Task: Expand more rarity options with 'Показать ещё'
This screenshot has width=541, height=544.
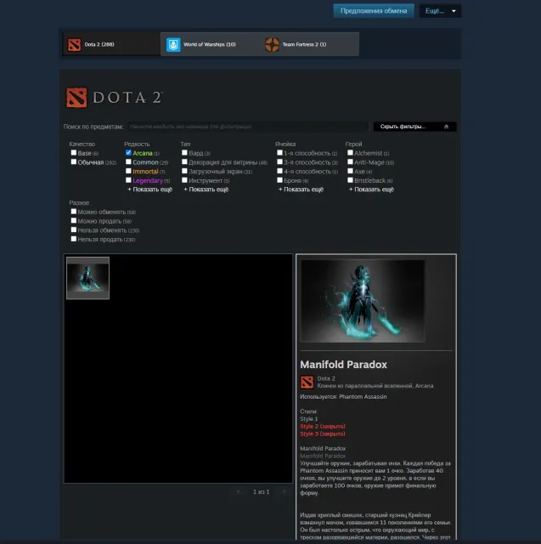Action: pyautogui.click(x=149, y=190)
